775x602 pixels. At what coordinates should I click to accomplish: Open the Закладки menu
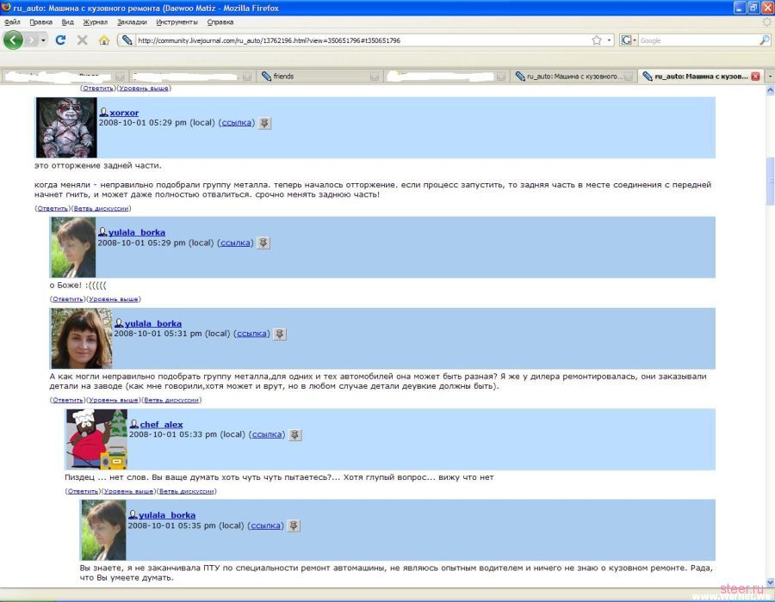point(132,21)
